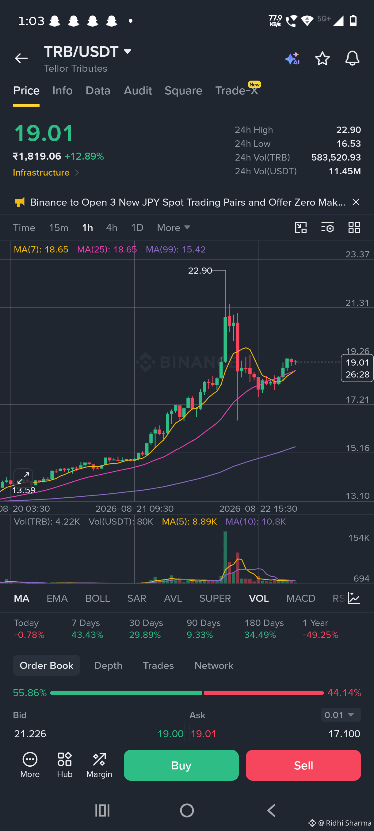Toggle the MACD sub-indicator
This screenshot has height=831, width=374.
301,598
